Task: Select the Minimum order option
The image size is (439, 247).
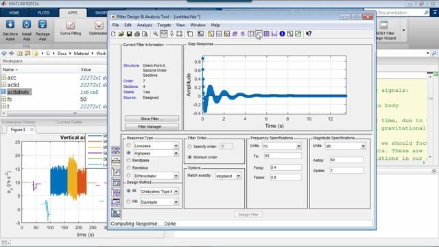Action: [189, 157]
